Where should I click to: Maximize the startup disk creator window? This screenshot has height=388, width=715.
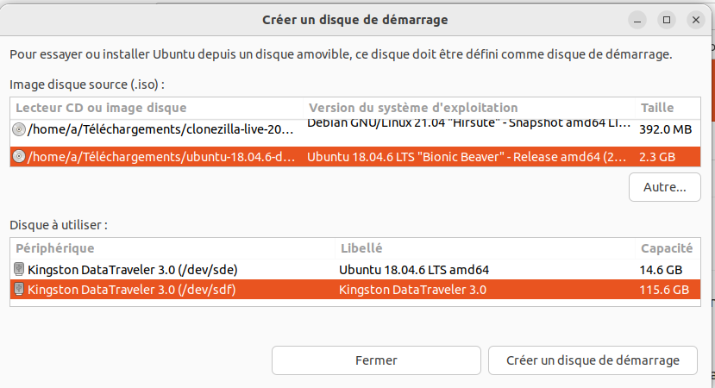[666, 20]
